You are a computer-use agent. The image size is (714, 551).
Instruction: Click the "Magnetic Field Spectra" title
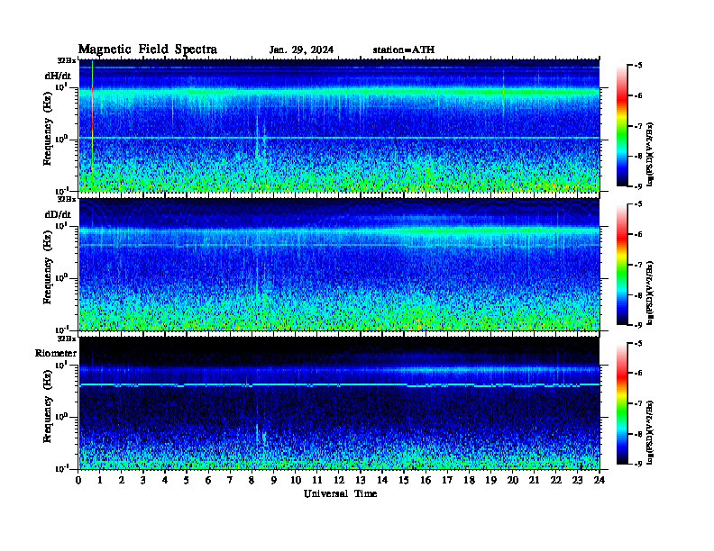click(148, 50)
